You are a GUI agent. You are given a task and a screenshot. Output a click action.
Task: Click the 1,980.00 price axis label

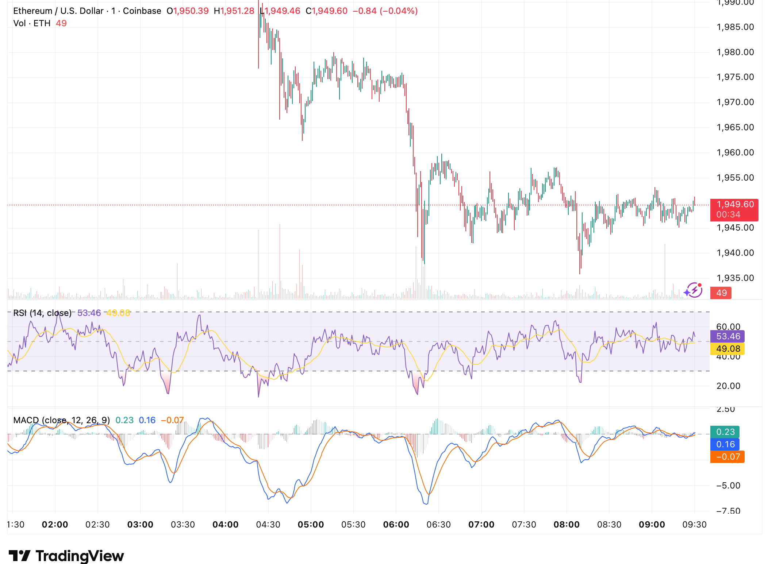click(735, 52)
